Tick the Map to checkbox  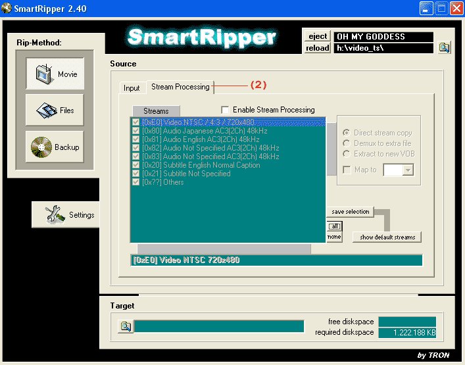pos(347,170)
